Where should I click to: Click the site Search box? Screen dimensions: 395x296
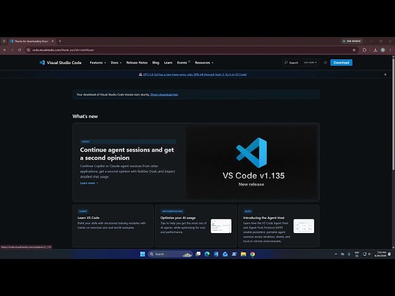[301, 62]
